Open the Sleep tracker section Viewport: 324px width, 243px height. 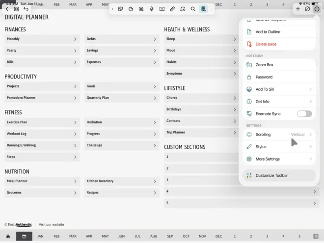(201, 39)
